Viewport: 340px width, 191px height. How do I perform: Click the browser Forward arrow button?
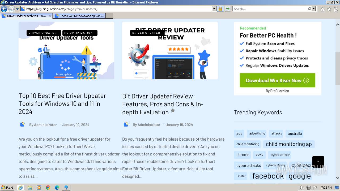point(11,9)
